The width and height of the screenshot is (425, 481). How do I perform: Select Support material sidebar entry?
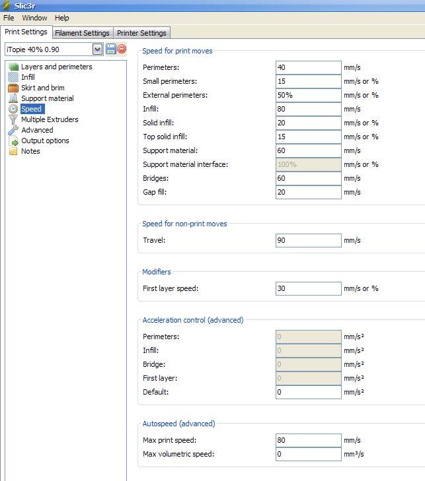tap(48, 98)
